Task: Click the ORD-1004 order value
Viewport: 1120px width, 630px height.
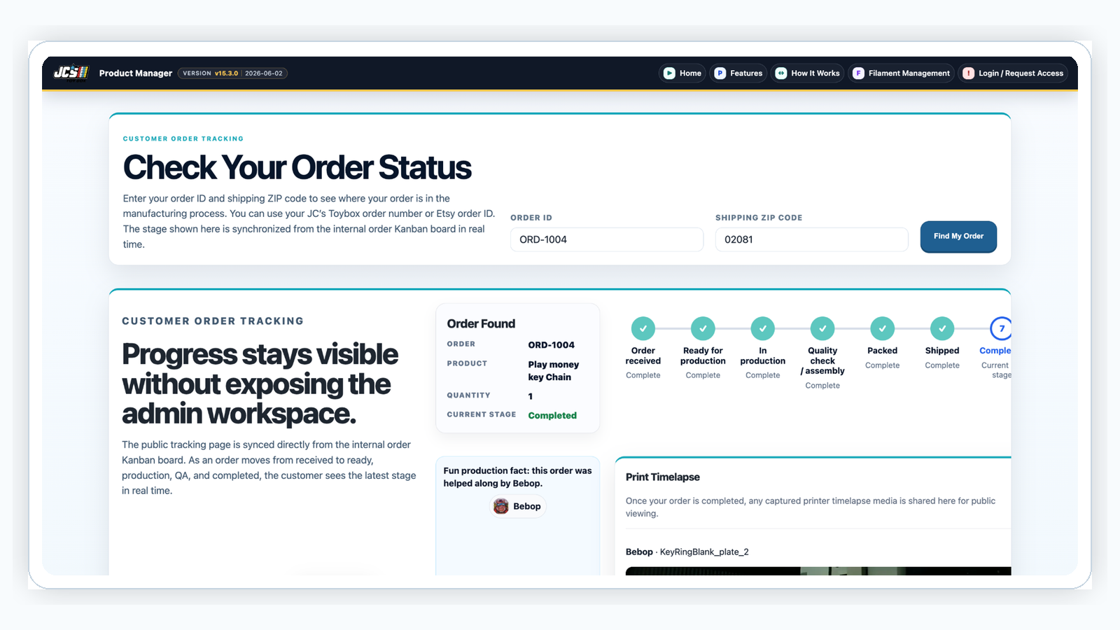Action: point(551,345)
